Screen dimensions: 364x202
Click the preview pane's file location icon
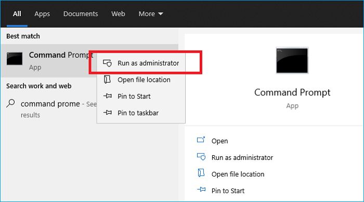[x=201, y=173]
